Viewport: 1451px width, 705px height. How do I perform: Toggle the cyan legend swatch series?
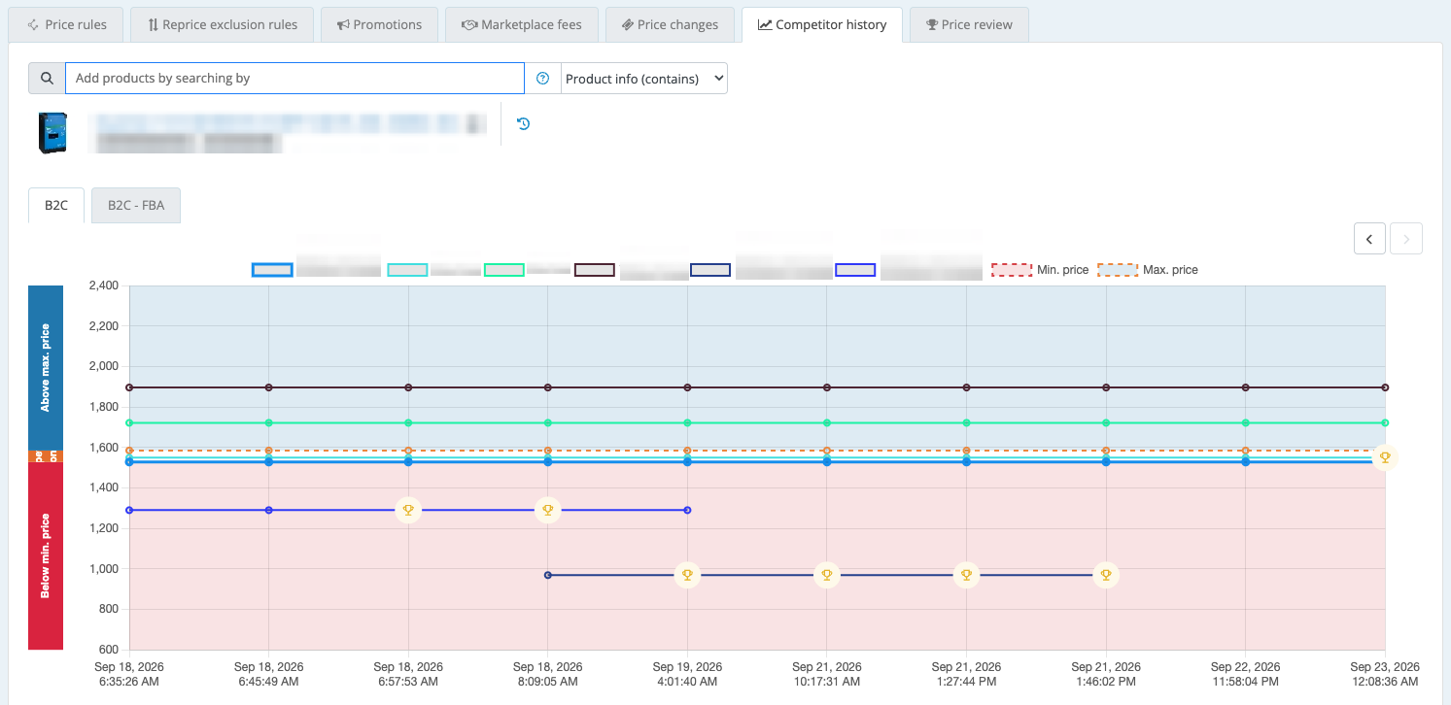coord(407,270)
